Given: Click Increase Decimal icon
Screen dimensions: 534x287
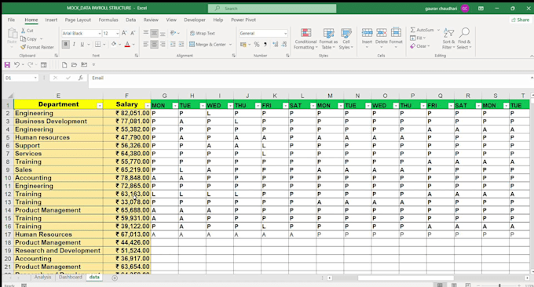Looking at the screenshot, I should pos(275,44).
